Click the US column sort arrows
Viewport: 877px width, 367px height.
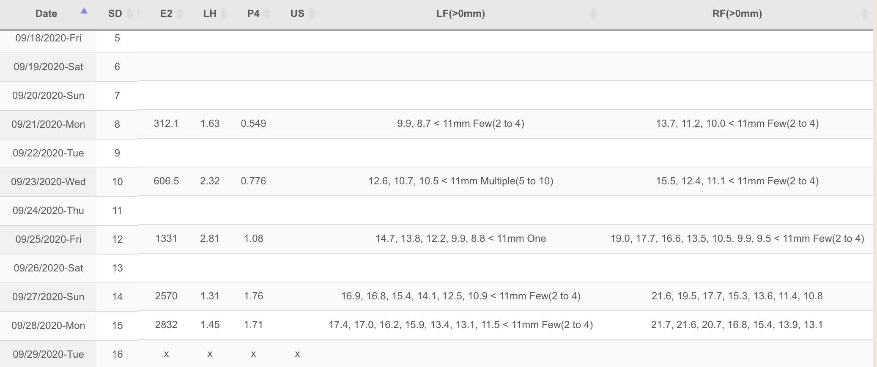pyautogui.click(x=312, y=14)
